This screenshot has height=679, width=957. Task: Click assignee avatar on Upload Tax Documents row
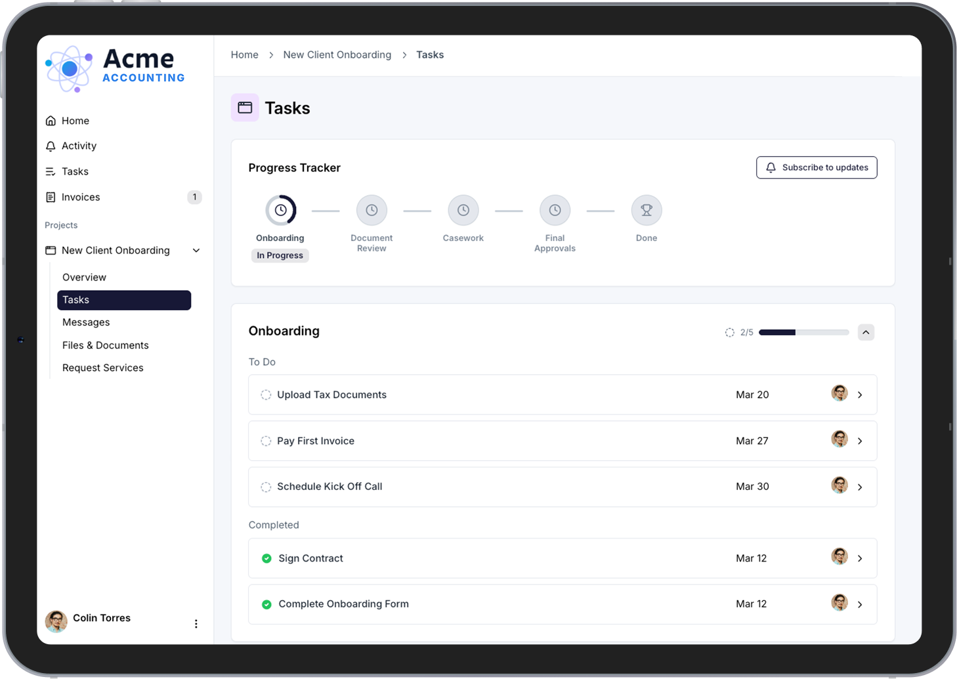click(x=840, y=393)
